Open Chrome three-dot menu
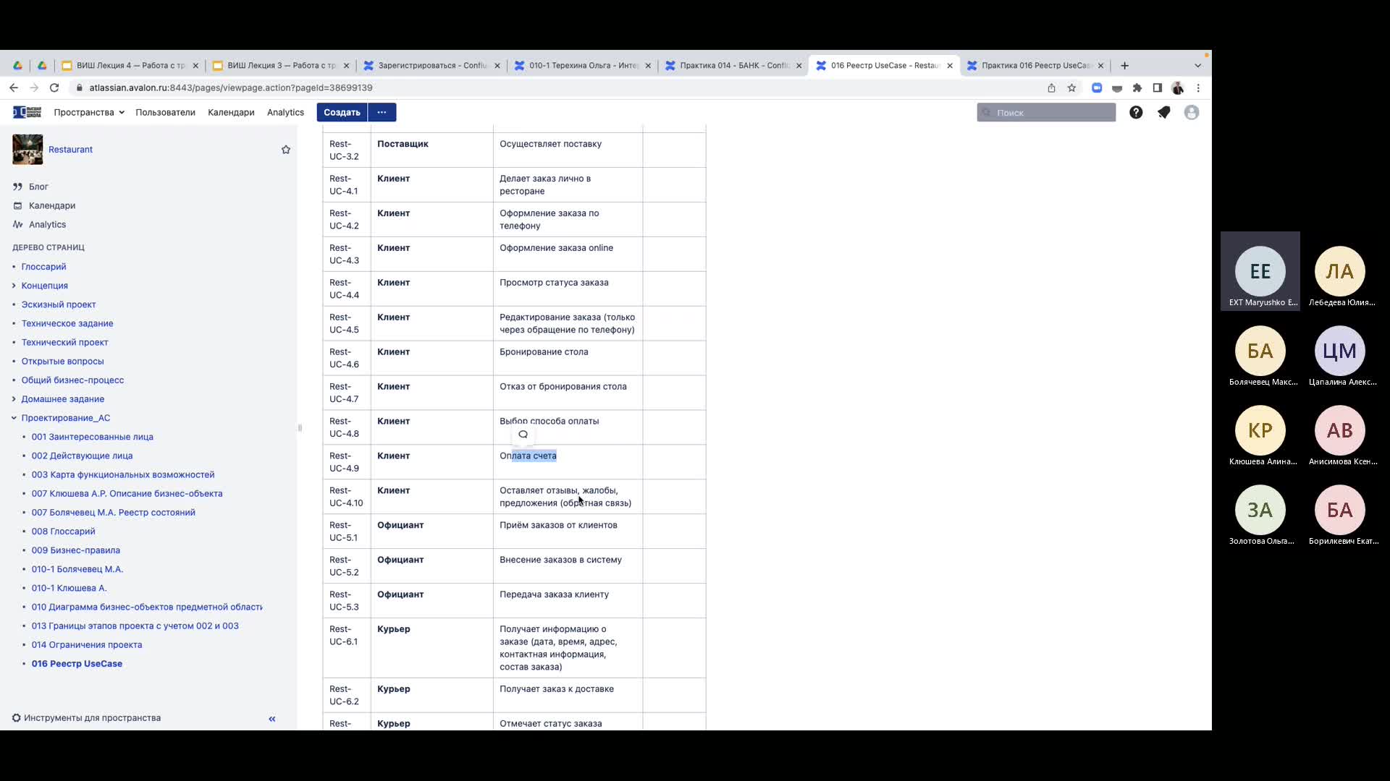This screenshot has width=1390, height=781. pos(1198,88)
